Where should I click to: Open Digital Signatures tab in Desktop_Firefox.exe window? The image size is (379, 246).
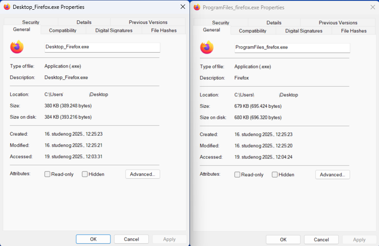(114, 30)
